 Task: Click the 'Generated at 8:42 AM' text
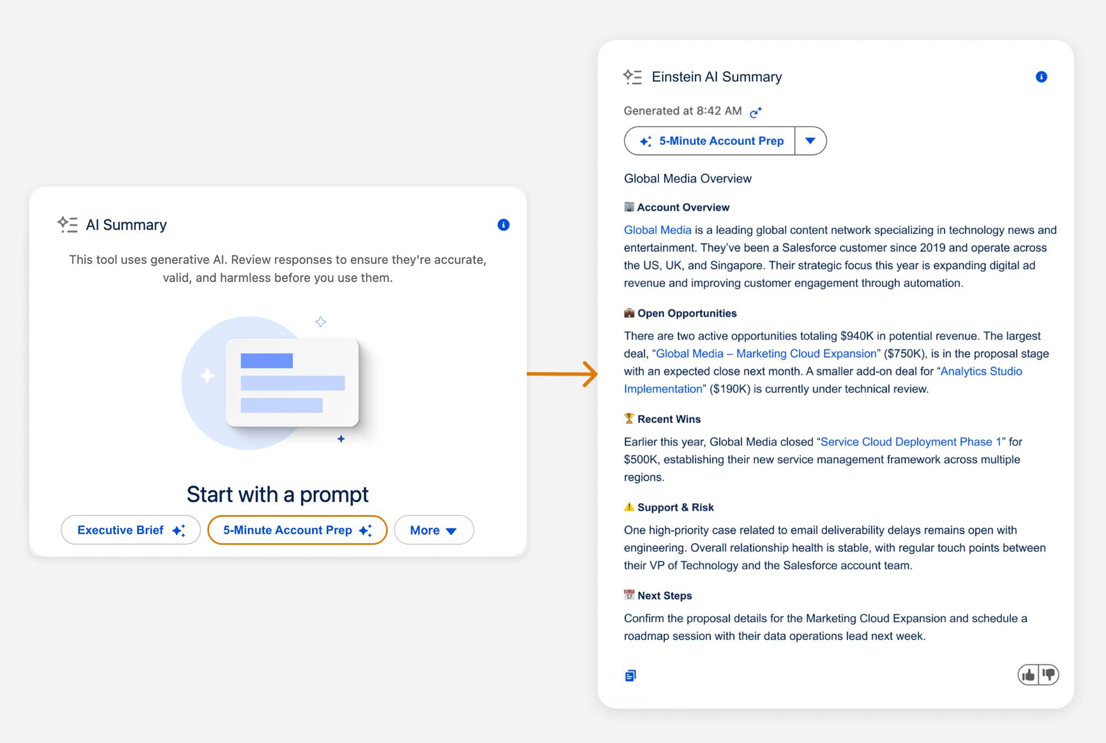(x=683, y=111)
